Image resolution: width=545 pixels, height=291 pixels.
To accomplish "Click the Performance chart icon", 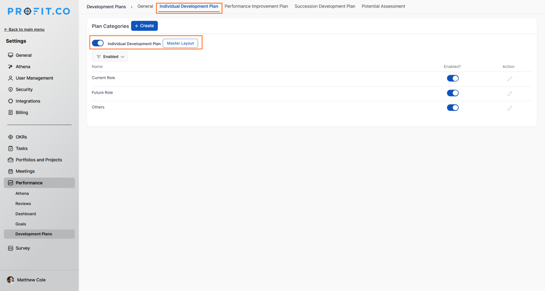I will [11, 182].
